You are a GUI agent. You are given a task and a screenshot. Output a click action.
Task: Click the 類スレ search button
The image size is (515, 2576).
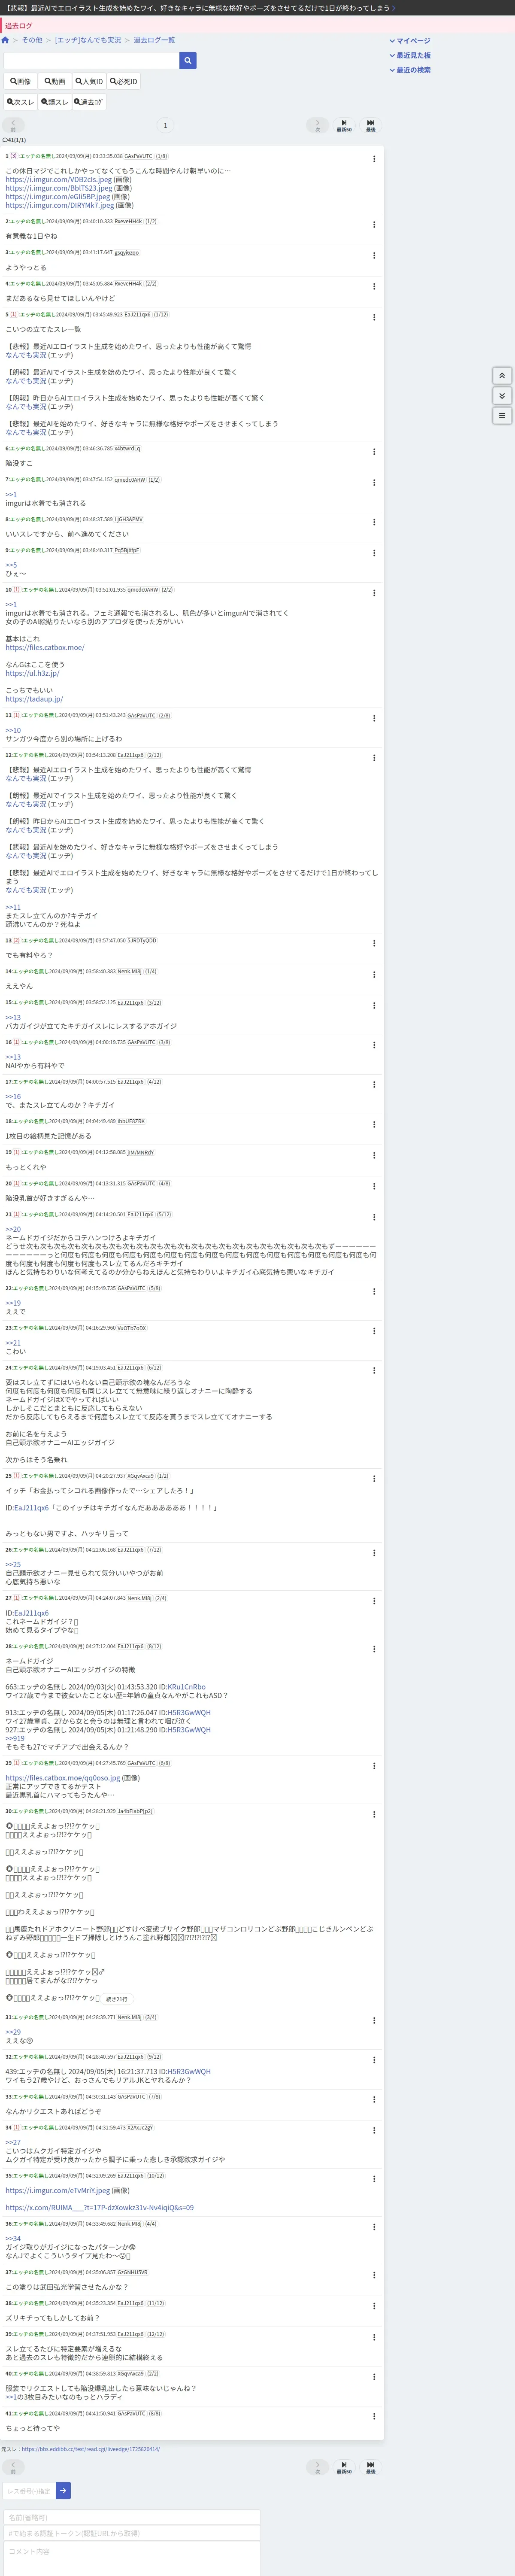click(55, 102)
